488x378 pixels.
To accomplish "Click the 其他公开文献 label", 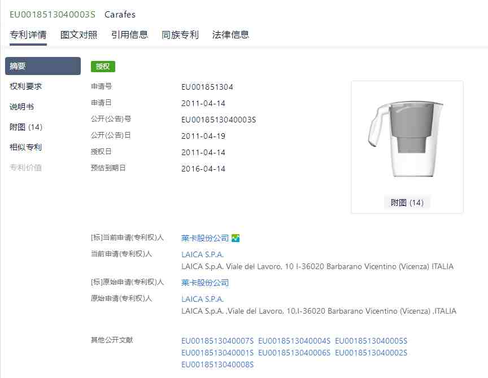I will click(x=112, y=340).
